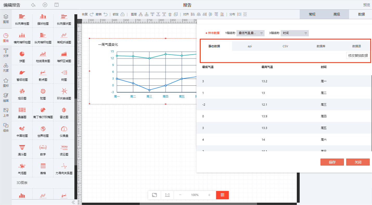Toggle the canvas grid display button
Image resolution: width=372 pixels, height=205 pixels.
(222, 195)
